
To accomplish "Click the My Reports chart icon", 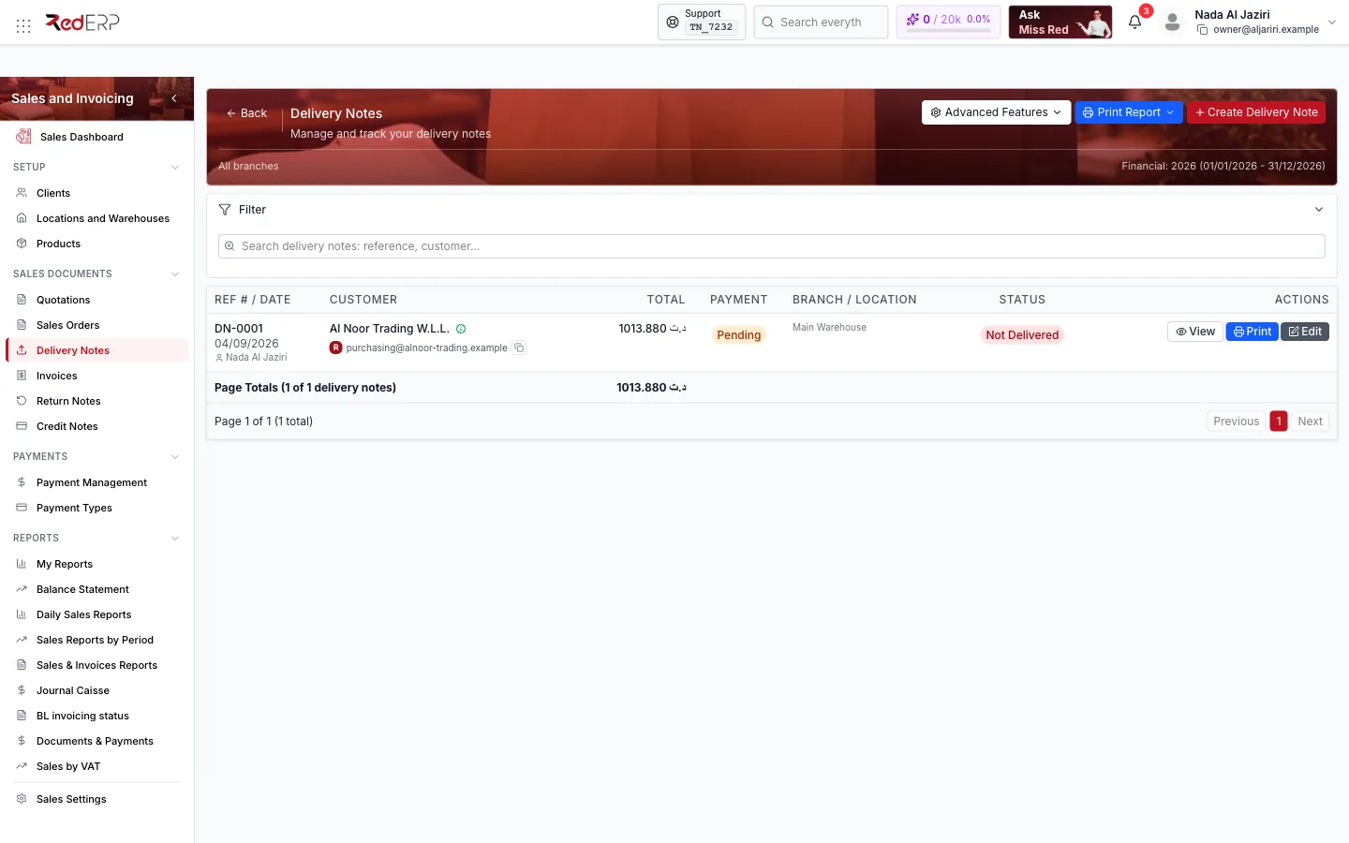I will (x=22, y=564).
